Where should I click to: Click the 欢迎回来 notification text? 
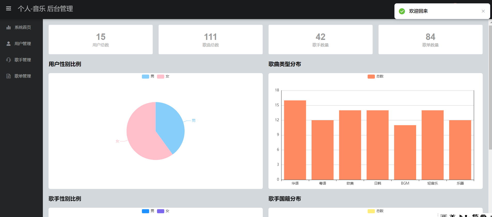[x=418, y=11]
